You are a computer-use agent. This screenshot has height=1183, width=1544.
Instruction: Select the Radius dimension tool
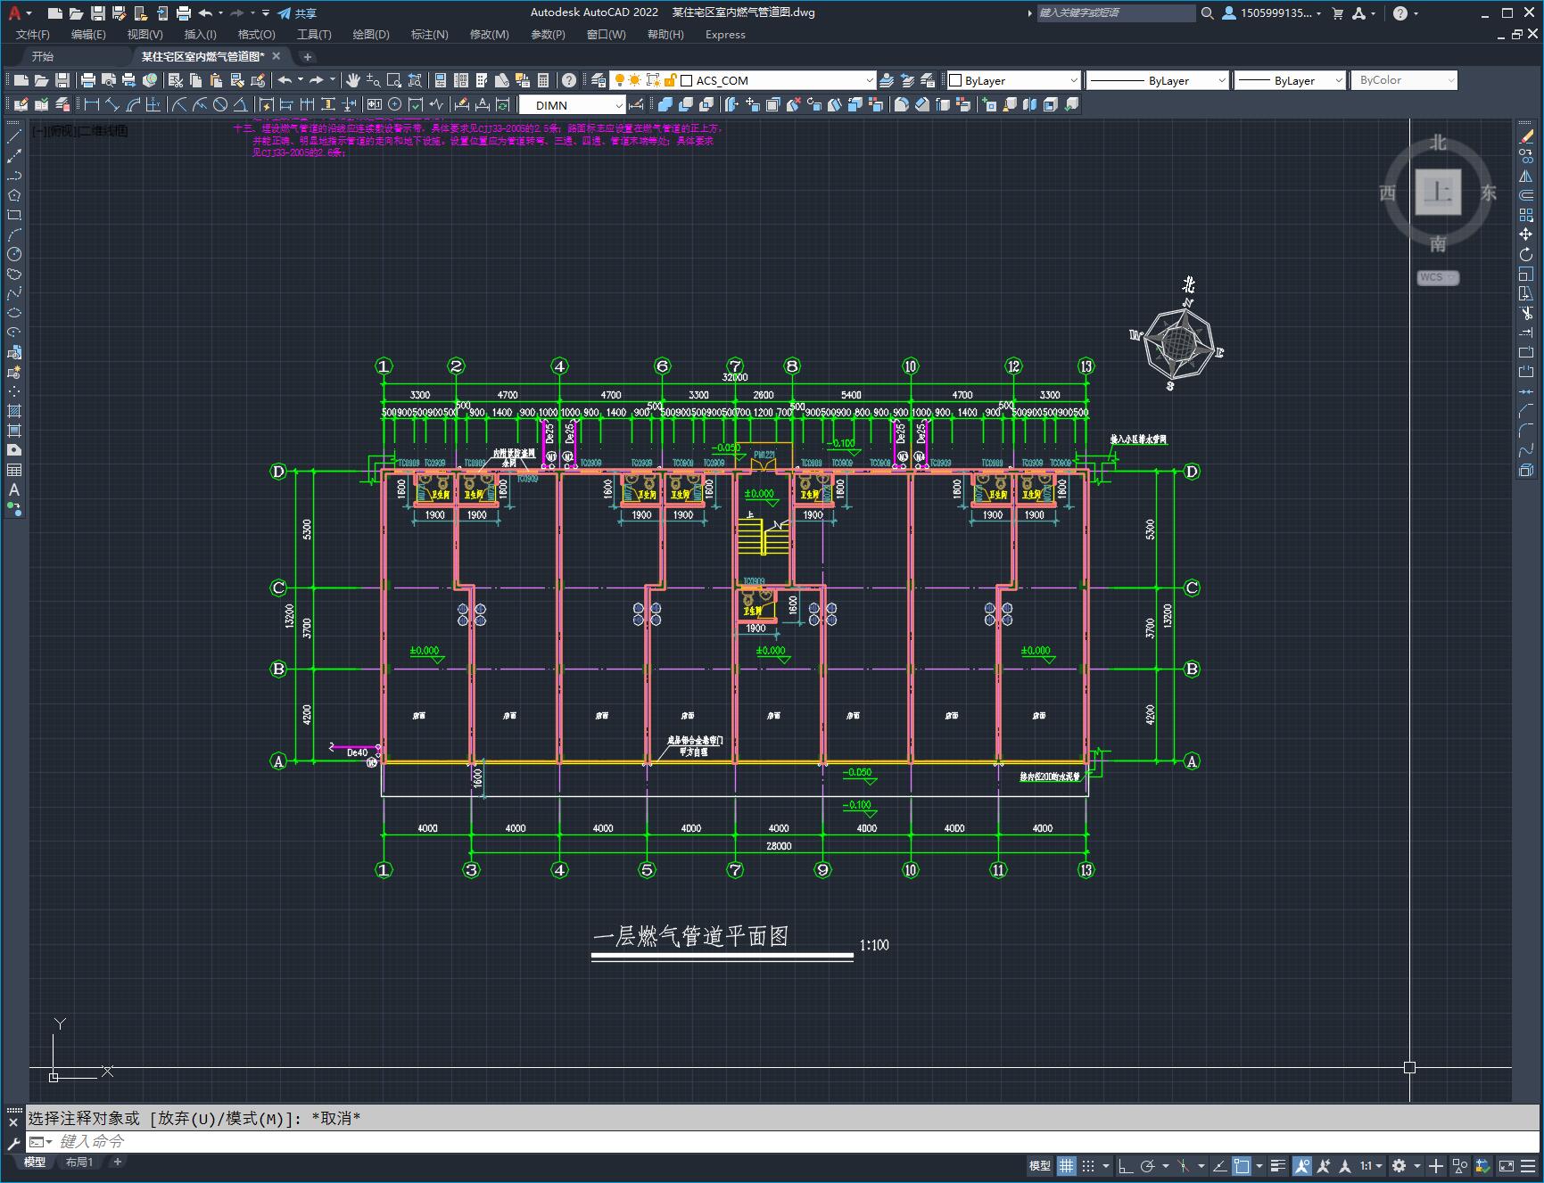(x=179, y=104)
